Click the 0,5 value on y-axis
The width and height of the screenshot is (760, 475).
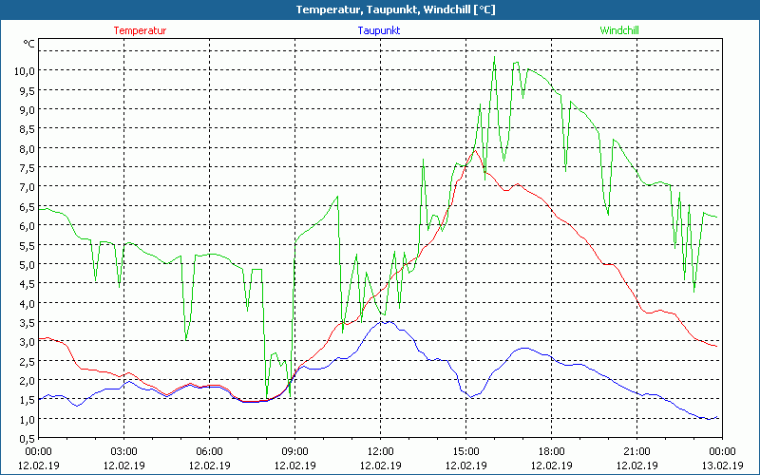click(x=24, y=439)
